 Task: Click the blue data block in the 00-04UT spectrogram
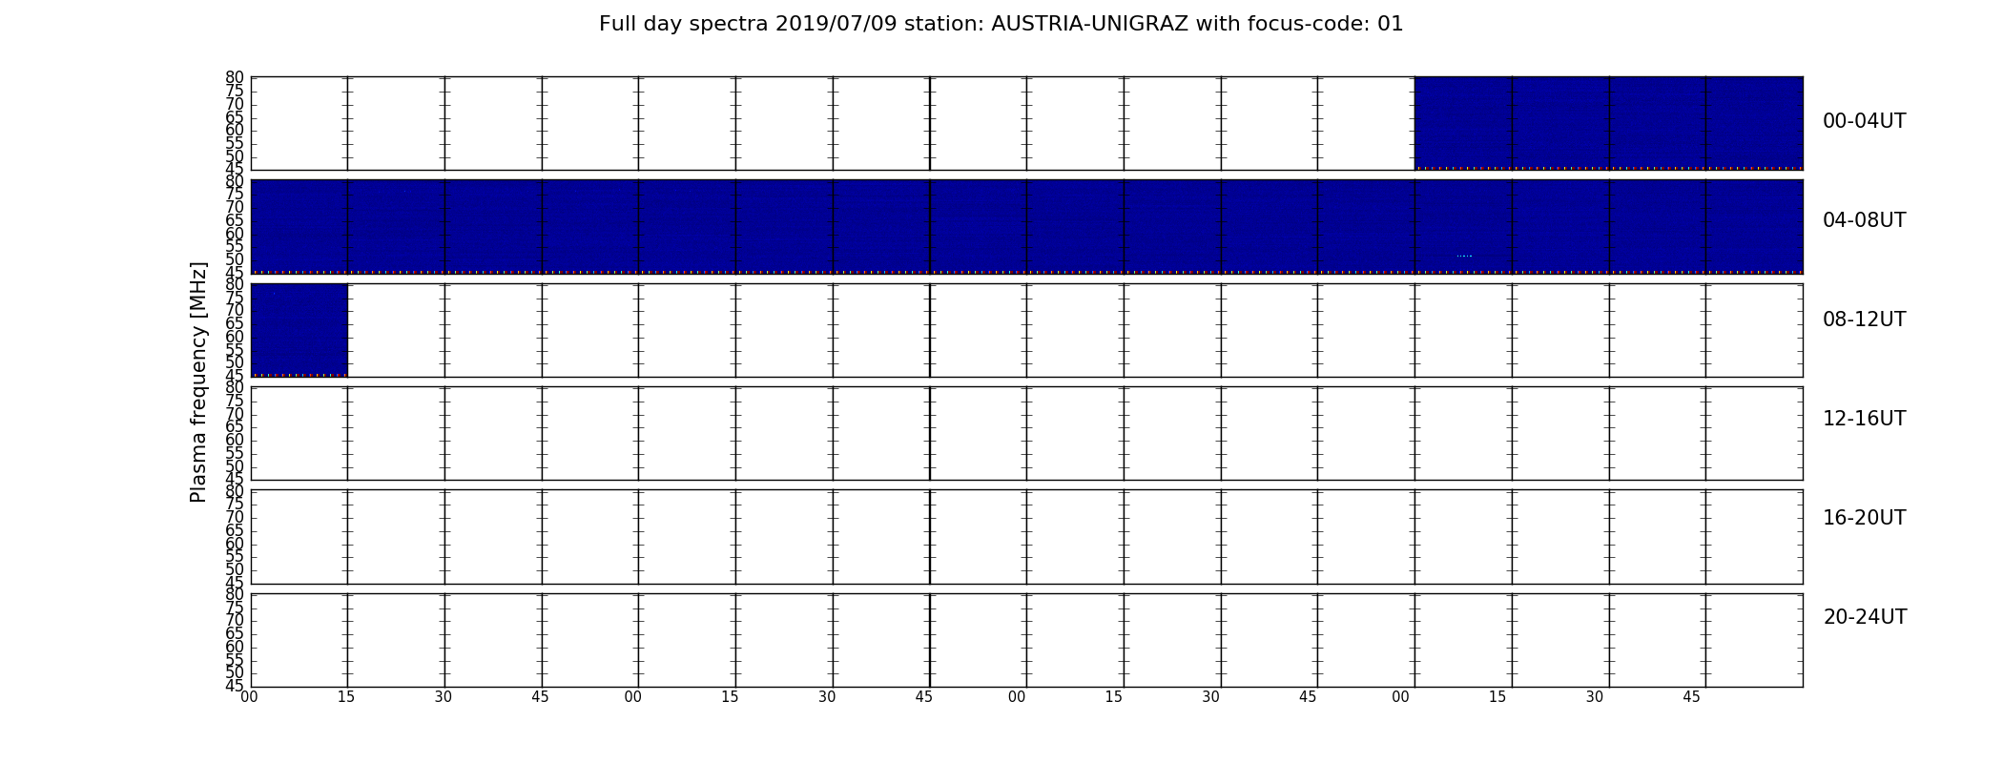pos(1608,123)
